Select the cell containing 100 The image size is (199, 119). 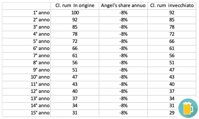pyautogui.click(x=75, y=13)
